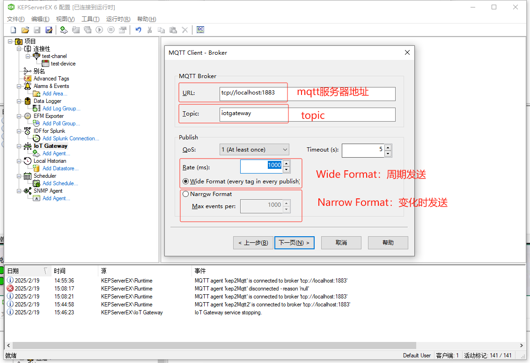Click the Add Datastore link

[60, 168]
